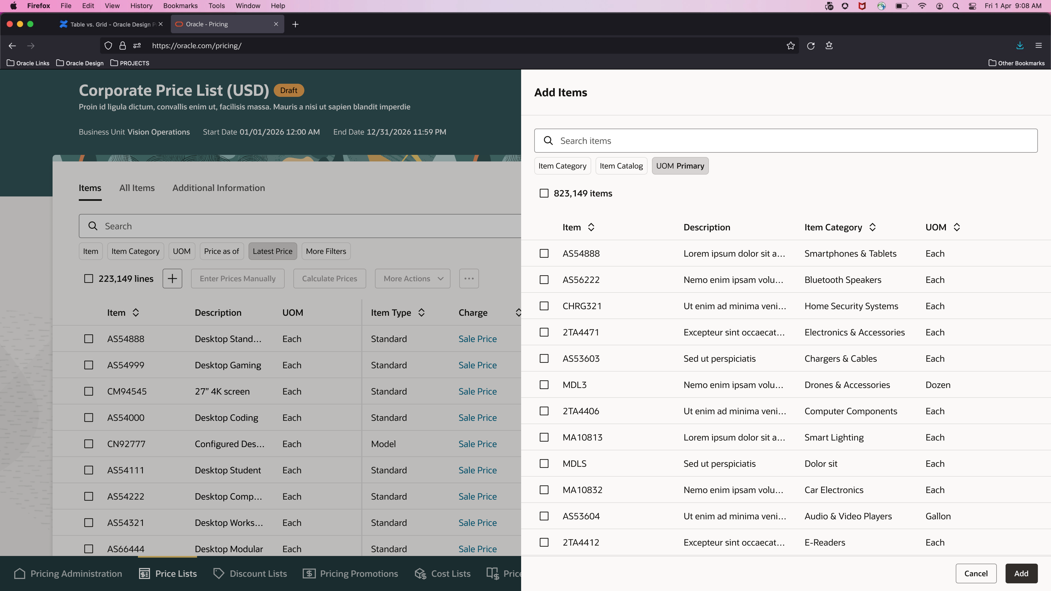This screenshot has height=591, width=1051.
Task: Click the add line plus icon button
Action: (172, 279)
